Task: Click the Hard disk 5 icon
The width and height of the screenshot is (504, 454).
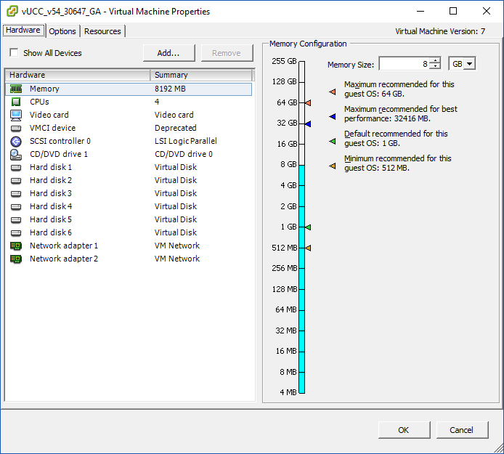Action: [16, 220]
